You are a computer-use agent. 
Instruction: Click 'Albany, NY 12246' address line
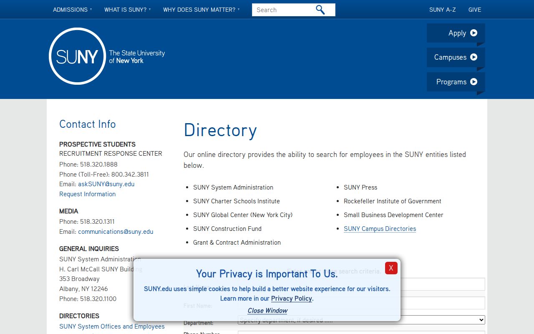[x=83, y=289]
